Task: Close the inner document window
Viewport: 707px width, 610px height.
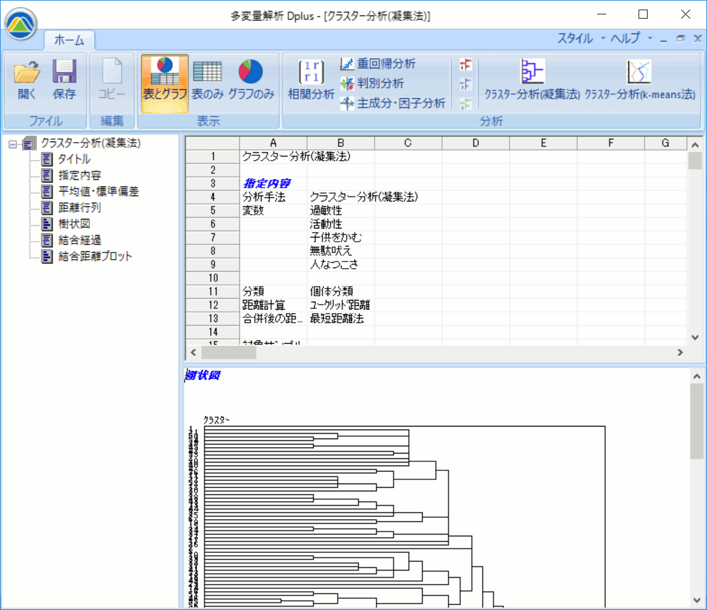Action: (697, 39)
